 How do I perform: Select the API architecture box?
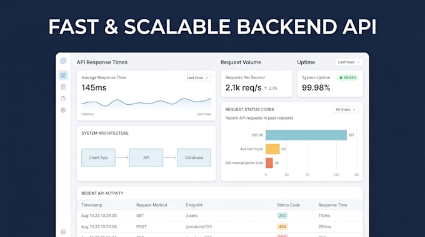146,157
